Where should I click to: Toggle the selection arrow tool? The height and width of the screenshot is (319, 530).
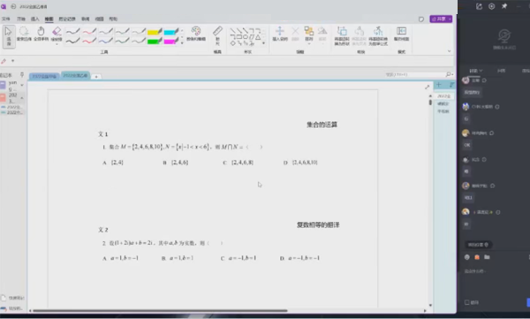tap(9, 36)
